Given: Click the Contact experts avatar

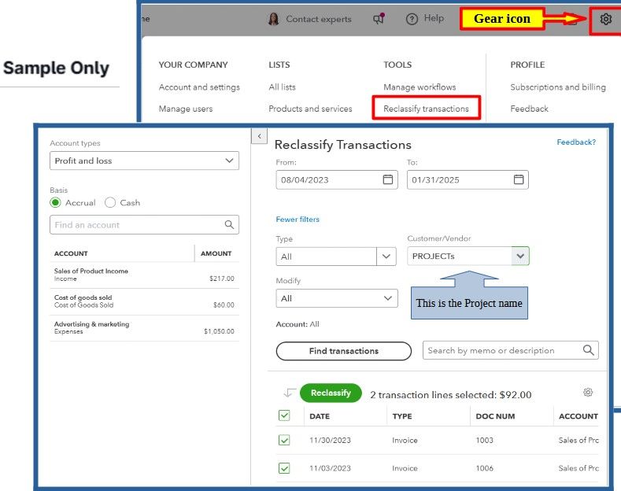Looking at the screenshot, I should pyautogui.click(x=273, y=19).
